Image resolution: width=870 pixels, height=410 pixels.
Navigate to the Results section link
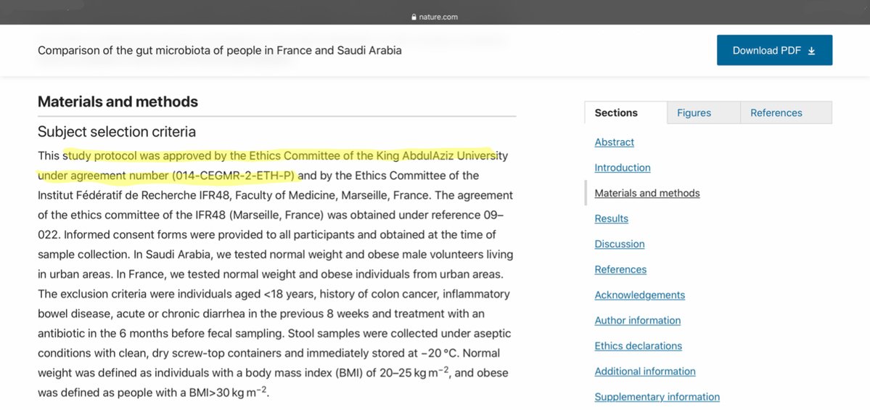coord(611,218)
